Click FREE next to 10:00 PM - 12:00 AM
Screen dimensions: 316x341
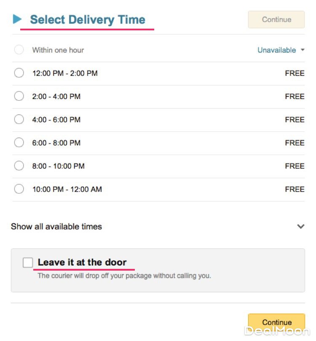tap(295, 189)
